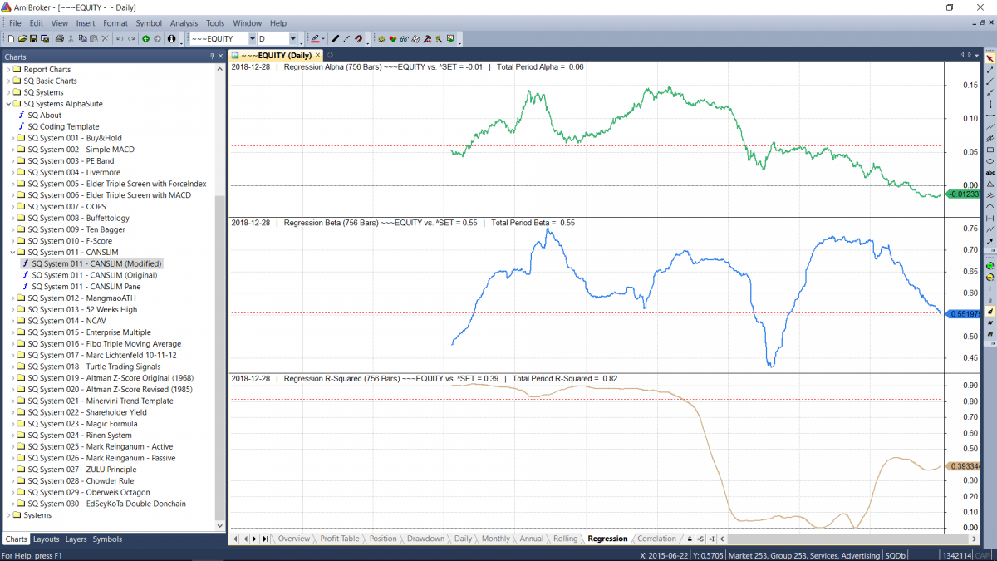The image size is (997, 561).
Task: Open the line color picker dropdown
Action: tap(322, 39)
